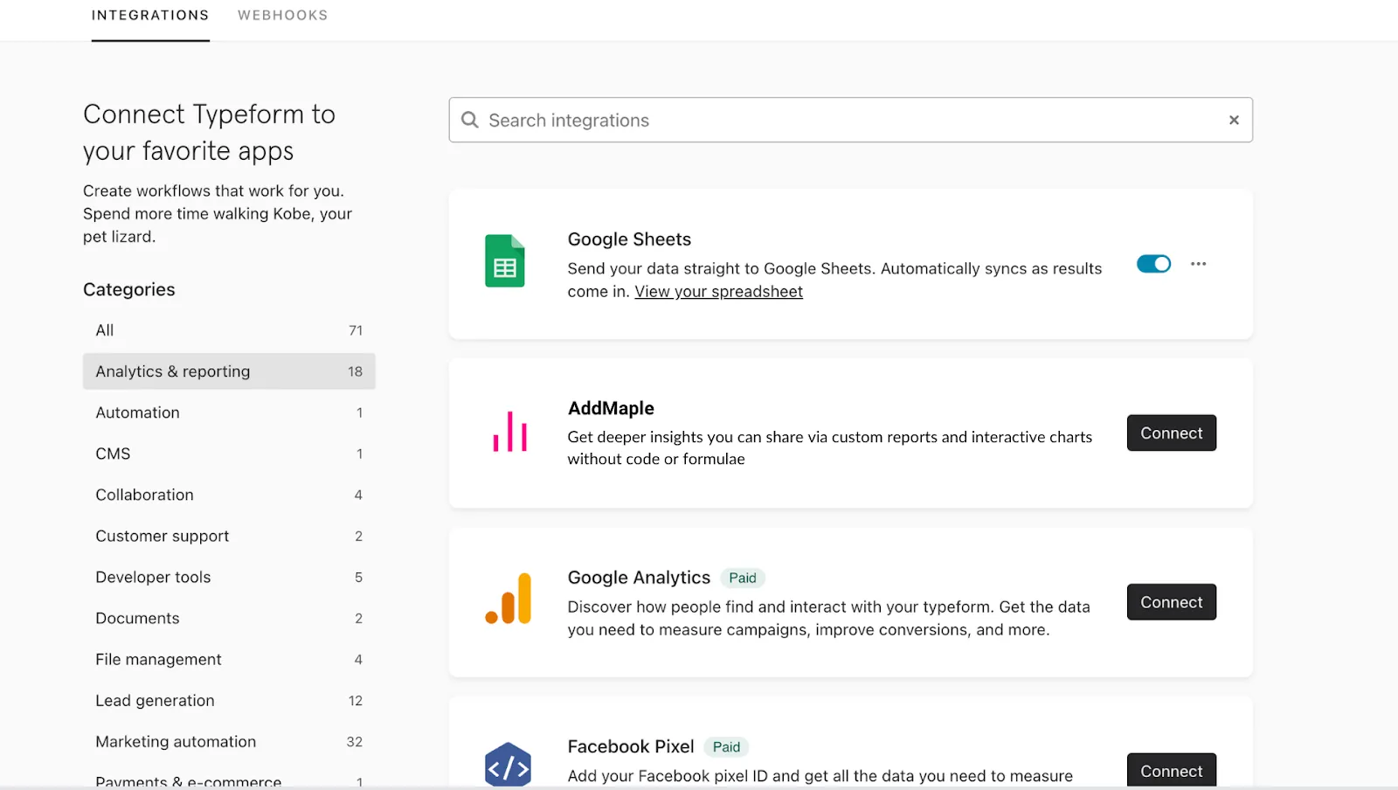1398x790 pixels.
Task: Click the Google Analytics title
Action: pos(639,578)
